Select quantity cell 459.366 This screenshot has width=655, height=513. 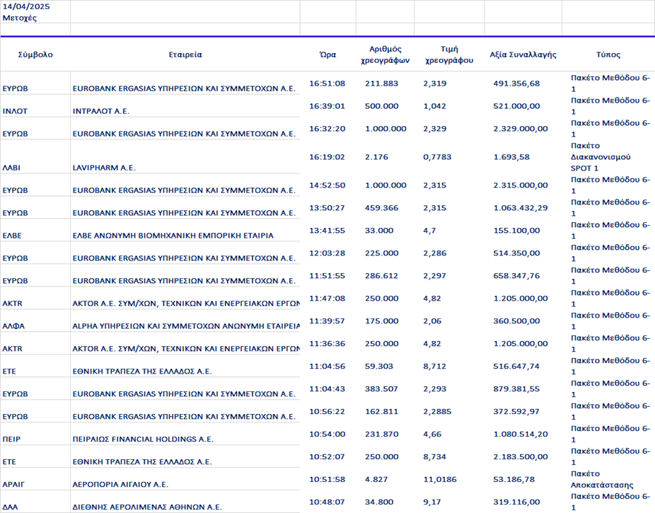pos(381,208)
